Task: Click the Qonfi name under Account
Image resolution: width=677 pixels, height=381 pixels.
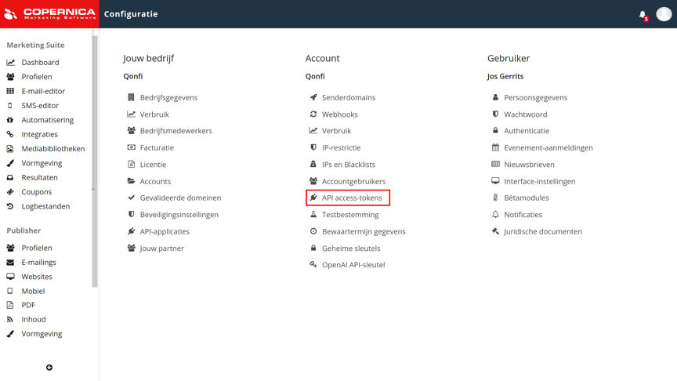Action: 315,77
